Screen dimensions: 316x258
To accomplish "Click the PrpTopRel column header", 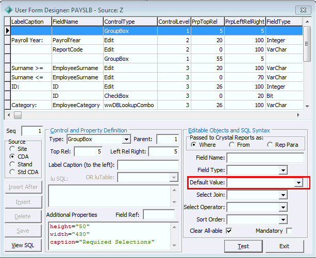I will (208, 22).
